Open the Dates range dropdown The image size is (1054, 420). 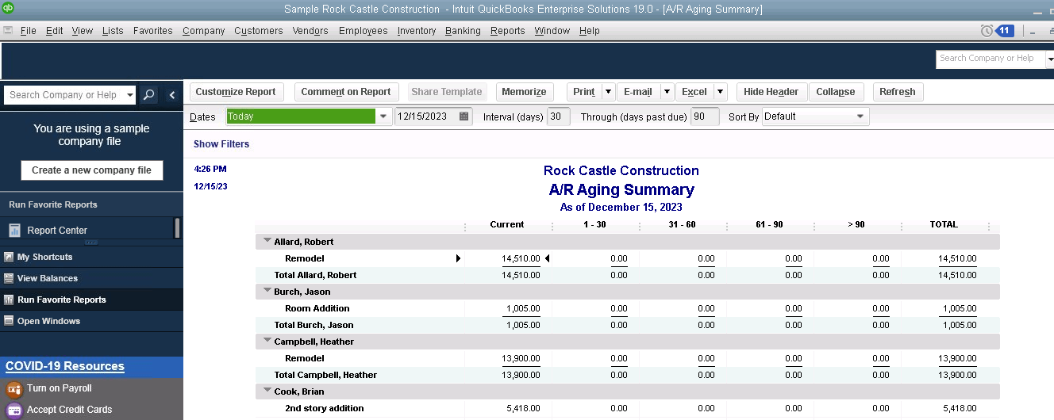384,116
